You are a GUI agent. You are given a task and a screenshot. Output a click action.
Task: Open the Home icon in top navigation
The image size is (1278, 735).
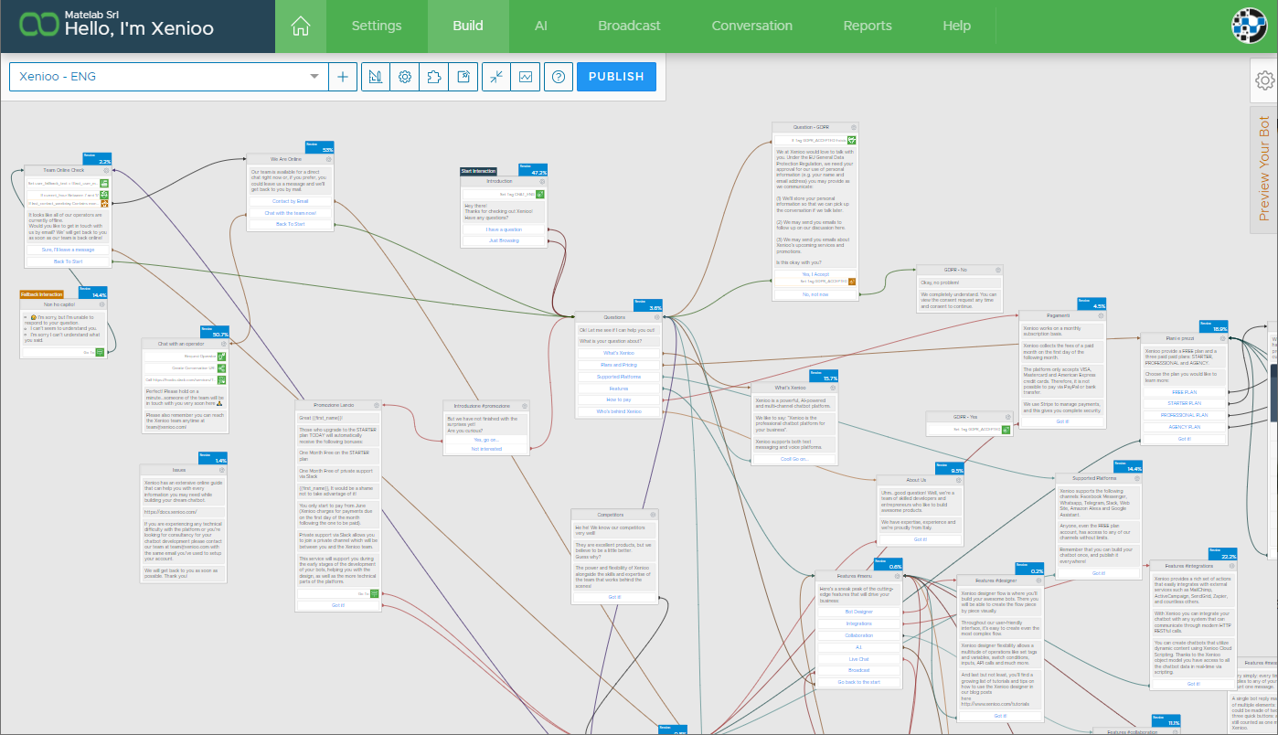coord(300,26)
